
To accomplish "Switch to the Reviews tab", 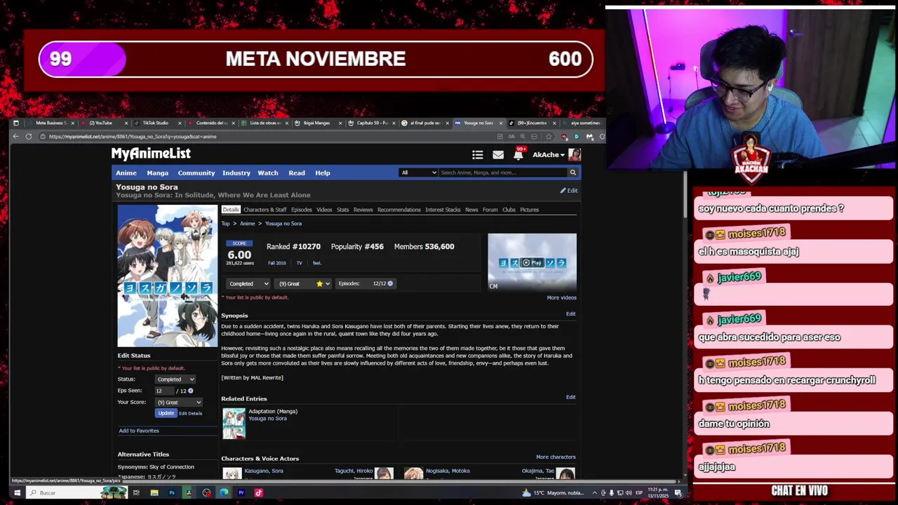I will (363, 210).
